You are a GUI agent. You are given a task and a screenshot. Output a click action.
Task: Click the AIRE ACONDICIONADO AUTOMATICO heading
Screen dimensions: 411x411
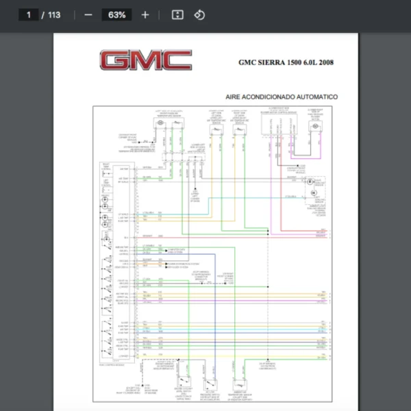(281, 97)
